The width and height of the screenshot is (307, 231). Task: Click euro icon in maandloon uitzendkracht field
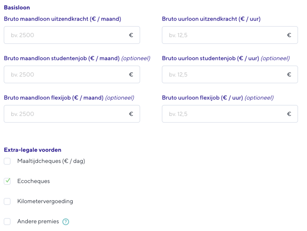131,35
